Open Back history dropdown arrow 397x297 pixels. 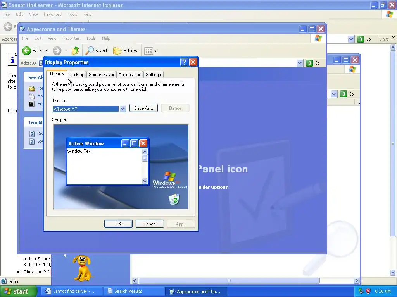[x=47, y=51]
